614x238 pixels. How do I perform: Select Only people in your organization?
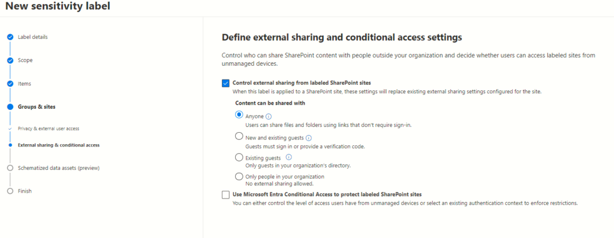pos(239,176)
